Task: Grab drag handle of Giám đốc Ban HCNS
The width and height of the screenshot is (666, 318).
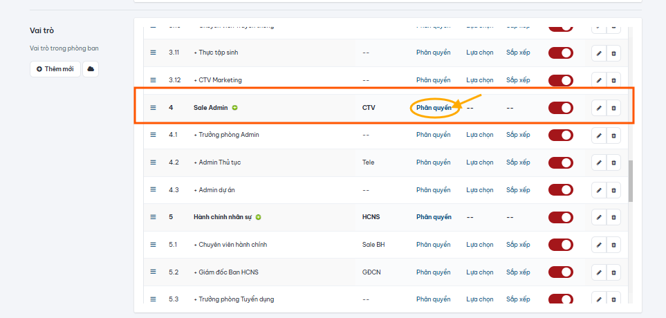Action: point(153,272)
